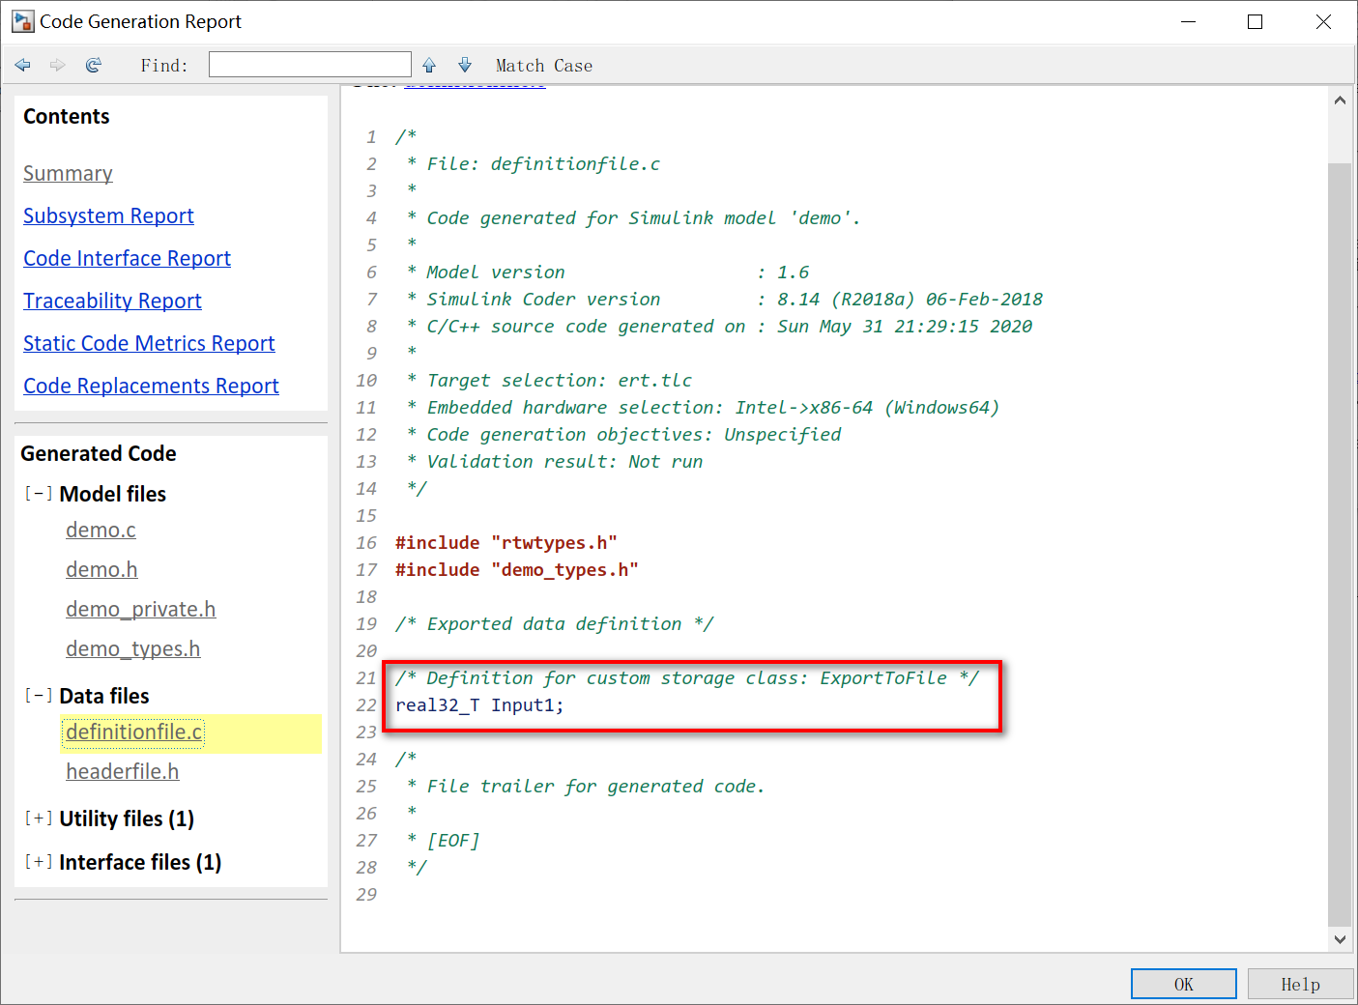Click the 'File: definitionfile.c' comment line
1358x1005 pixels.
coord(534,164)
